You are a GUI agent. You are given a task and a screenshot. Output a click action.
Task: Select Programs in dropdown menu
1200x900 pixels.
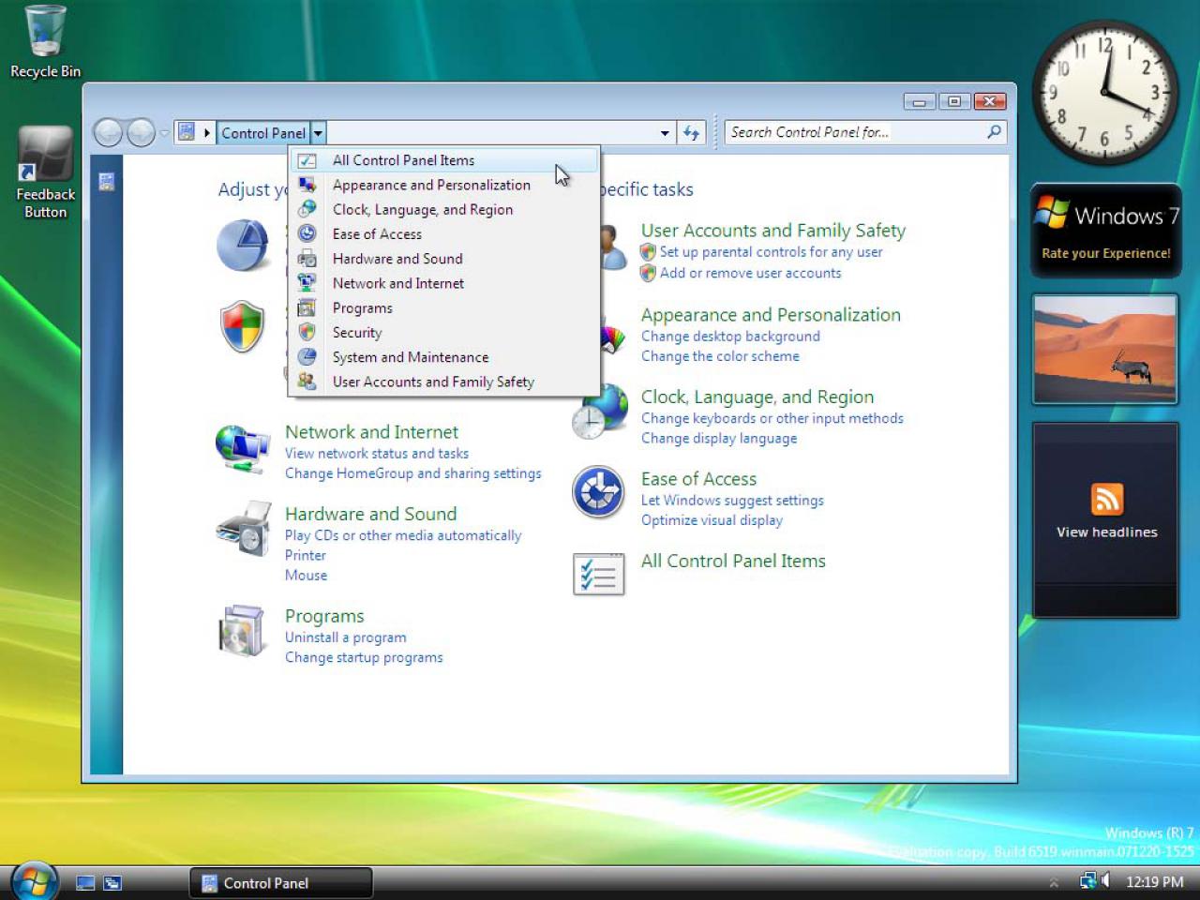443,307
